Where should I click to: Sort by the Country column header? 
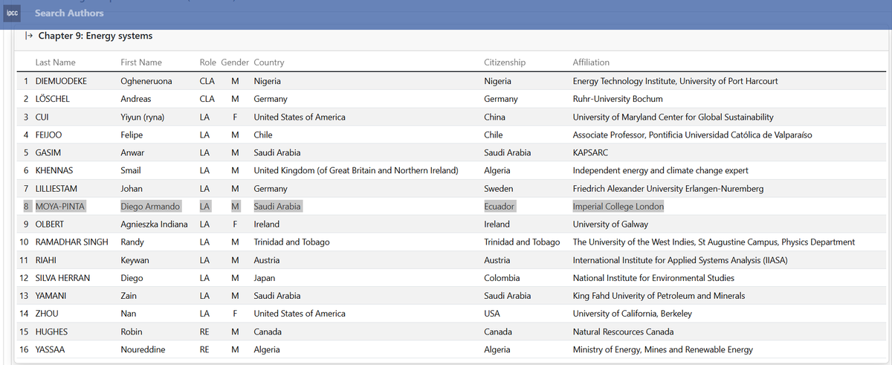pos(269,62)
